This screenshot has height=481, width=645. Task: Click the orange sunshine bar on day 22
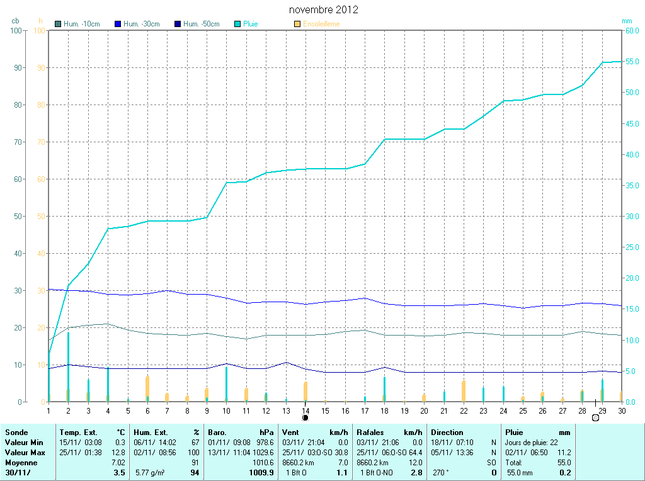(x=464, y=391)
